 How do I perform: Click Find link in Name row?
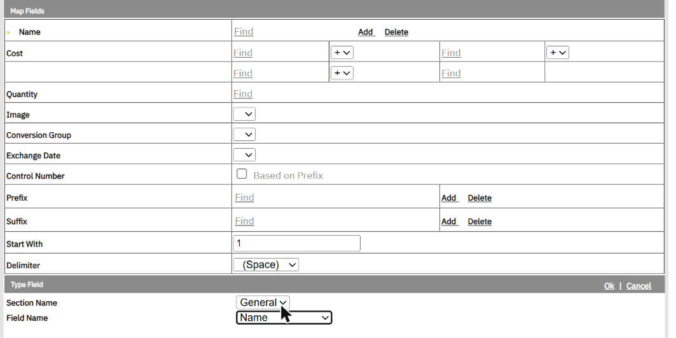pos(244,31)
